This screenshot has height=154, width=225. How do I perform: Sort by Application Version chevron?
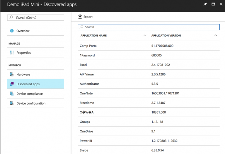tap(216, 35)
